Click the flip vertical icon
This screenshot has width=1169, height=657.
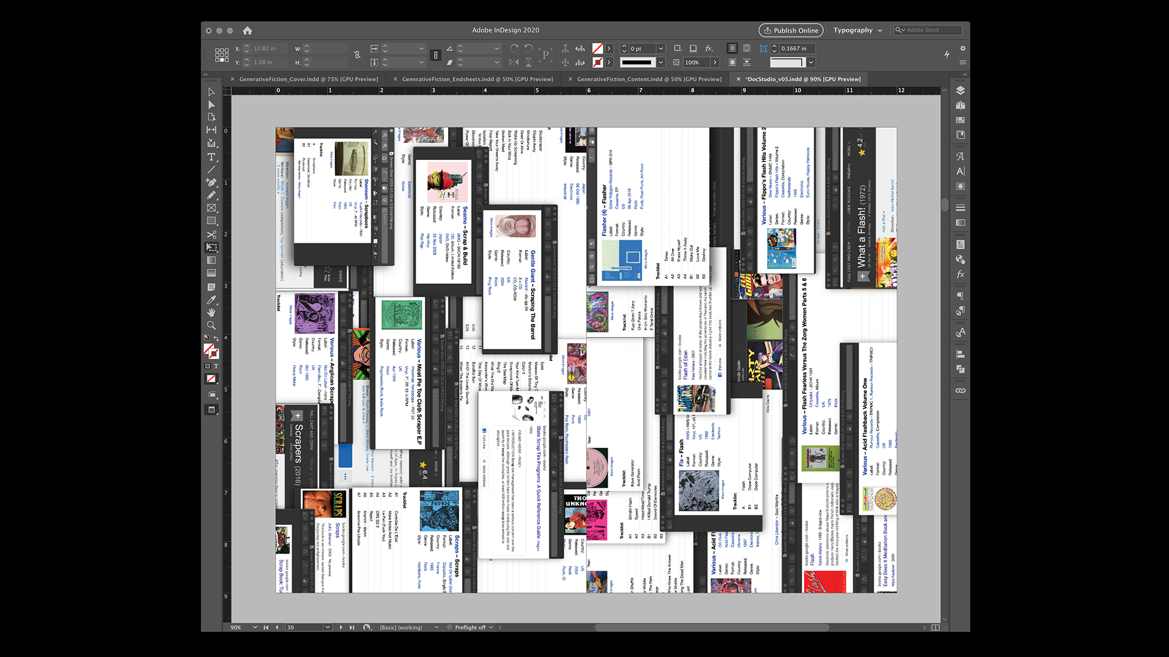(528, 62)
